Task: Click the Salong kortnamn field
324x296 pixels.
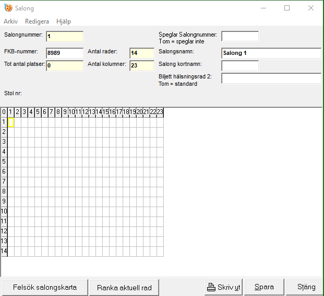Action: tap(240, 65)
